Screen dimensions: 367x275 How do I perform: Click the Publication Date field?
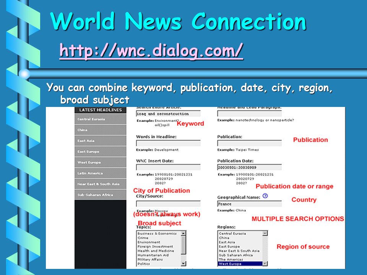pyautogui.click(x=249, y=167)
